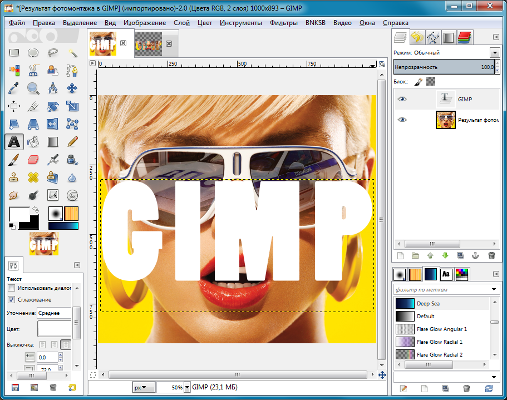
Task: Open the layers dock tab configuration menu
Action: click(x=496, y=37)
